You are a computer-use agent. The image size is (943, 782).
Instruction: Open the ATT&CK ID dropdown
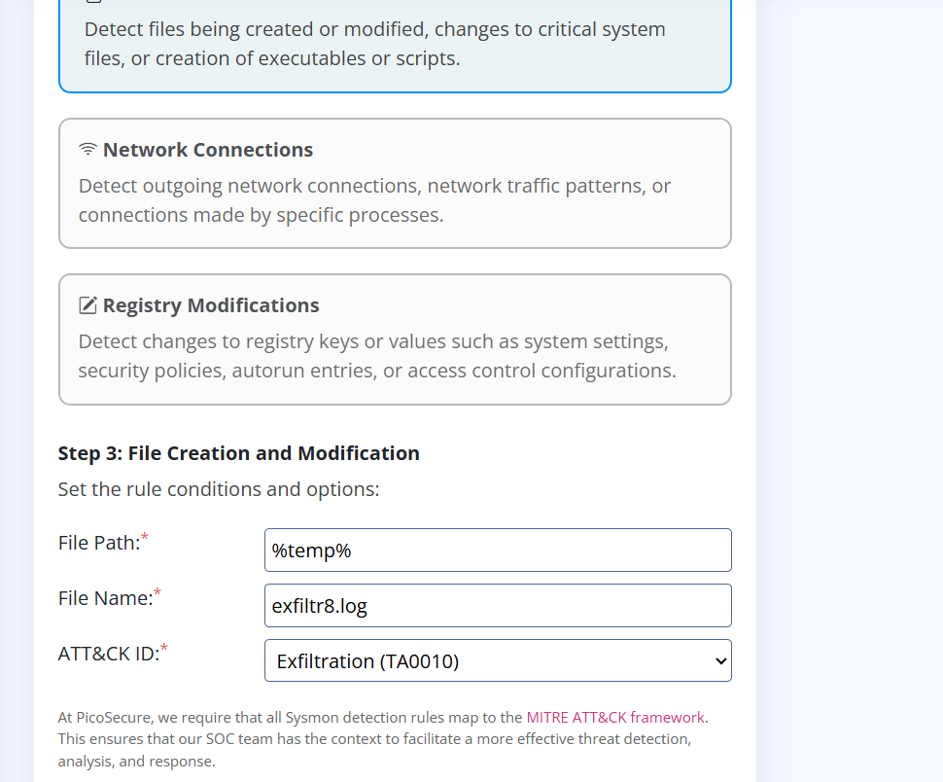[x=497, y=661]
